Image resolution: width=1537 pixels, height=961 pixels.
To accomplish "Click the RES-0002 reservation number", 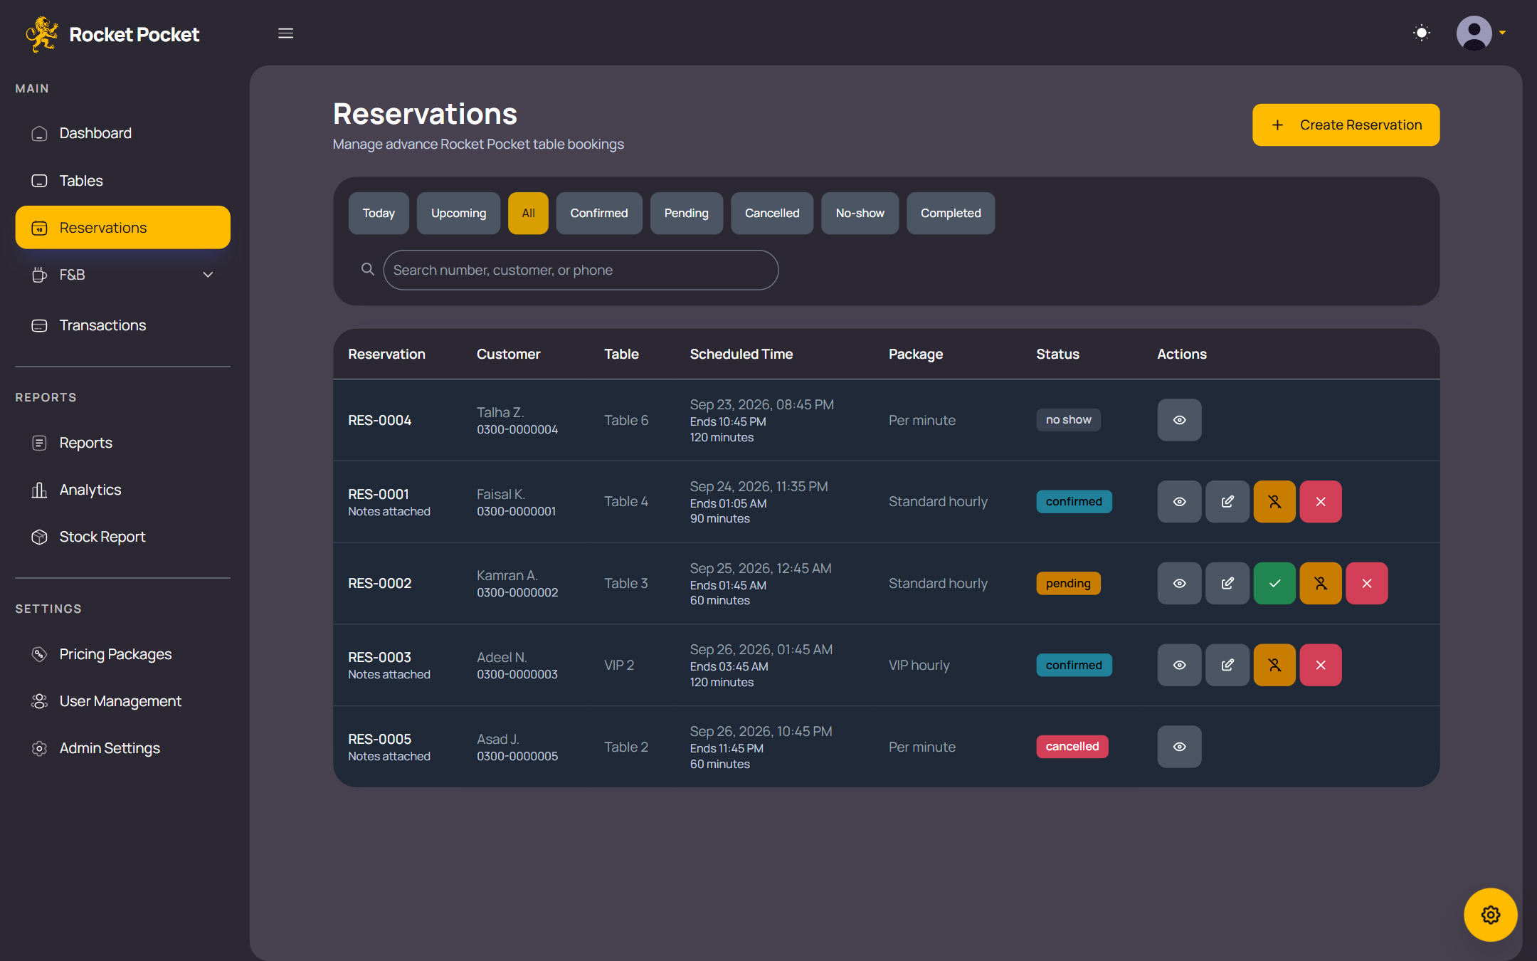I will pos(379,584).
